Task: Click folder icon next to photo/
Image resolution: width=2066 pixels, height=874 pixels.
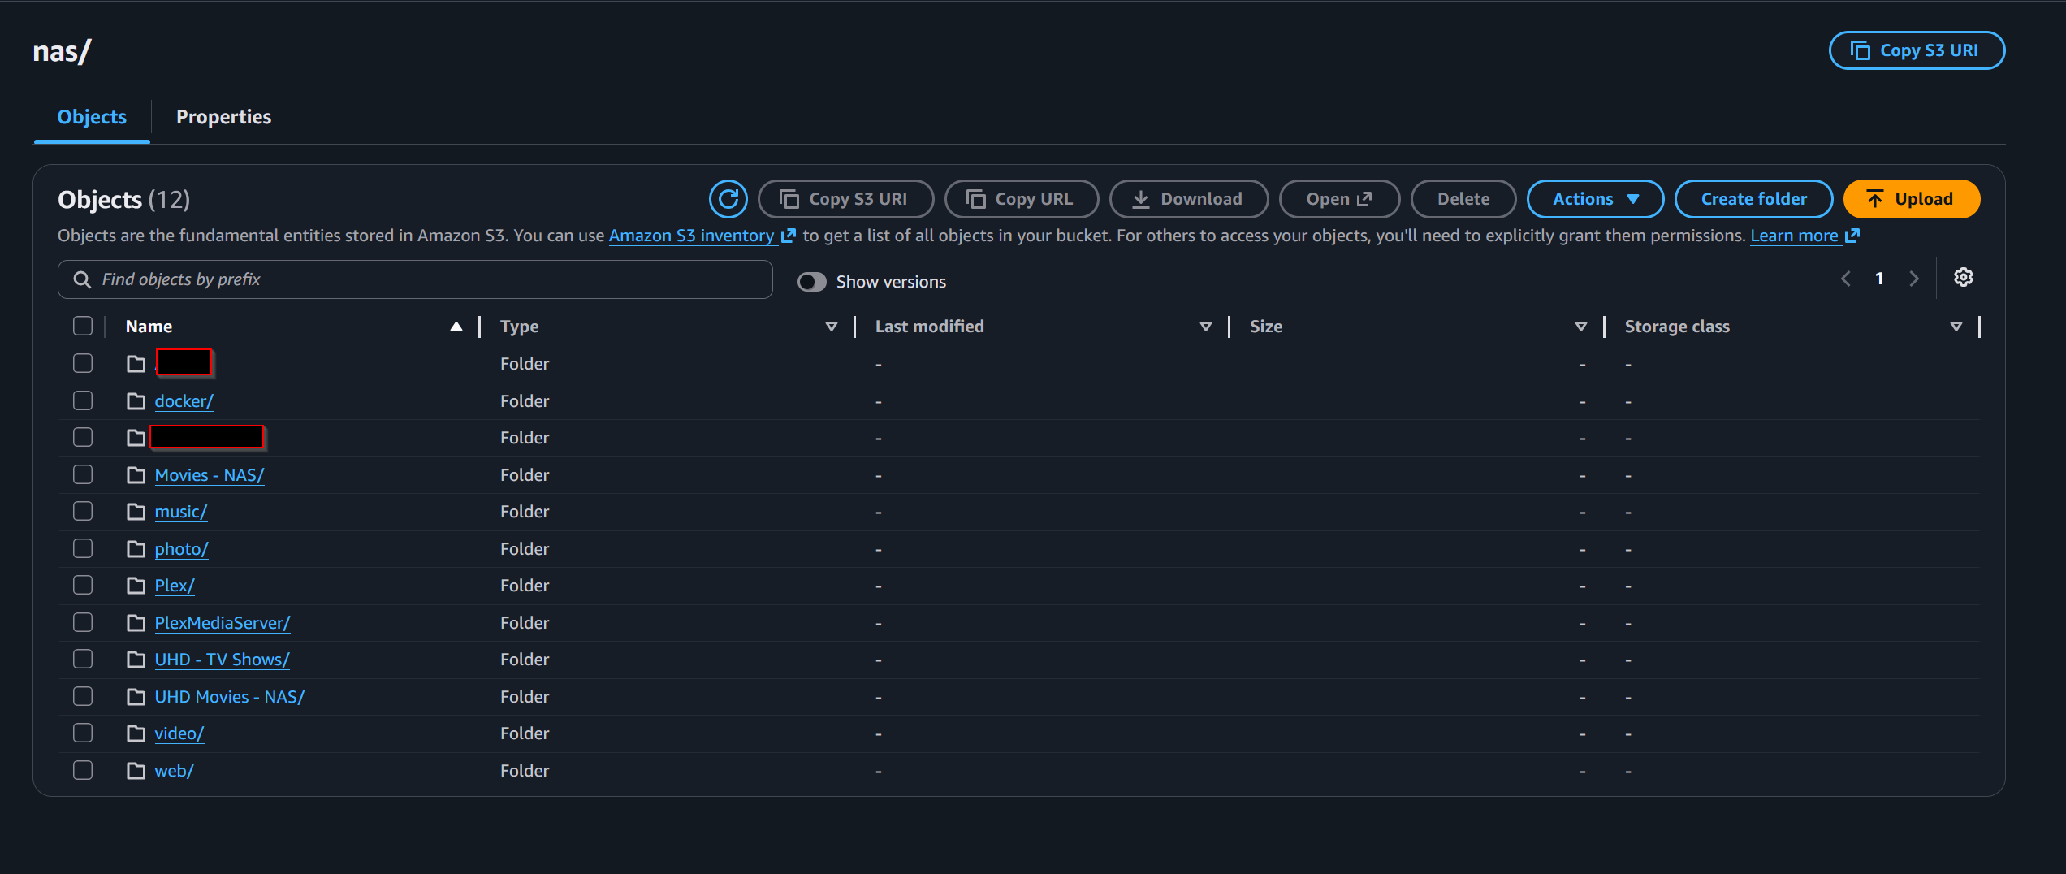Action: (136, 549)
